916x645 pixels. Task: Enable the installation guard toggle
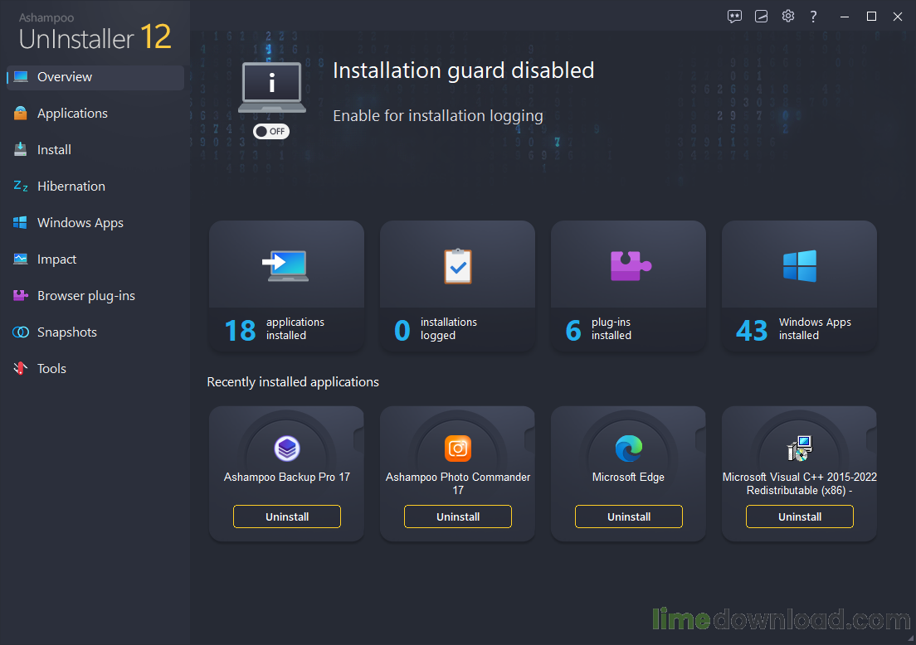click(x=271, y=131)
